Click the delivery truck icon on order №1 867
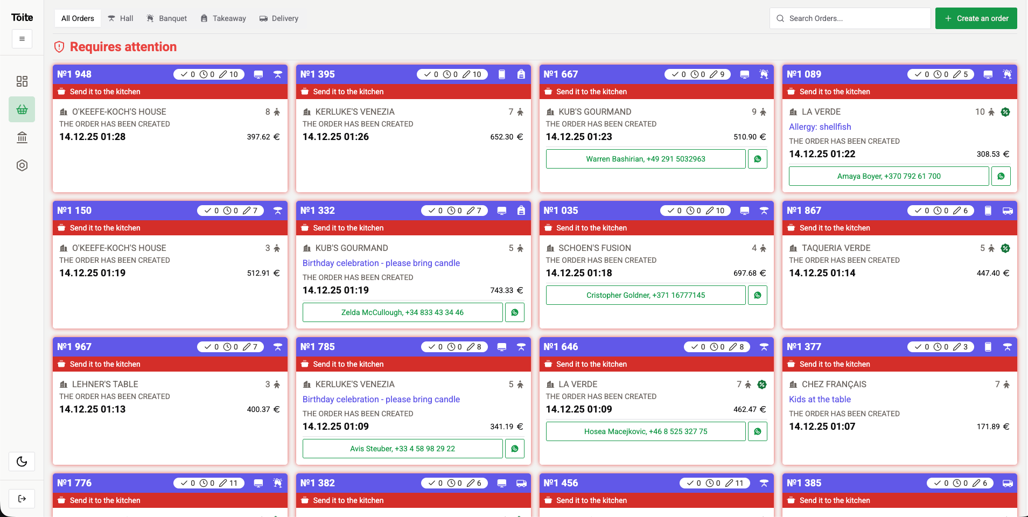1028x517 pixels. 1007,211
